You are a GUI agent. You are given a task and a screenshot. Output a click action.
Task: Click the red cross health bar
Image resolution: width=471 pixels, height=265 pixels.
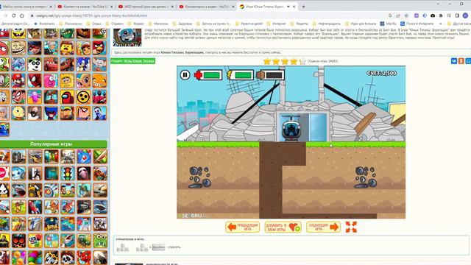(x=208, y=75)
